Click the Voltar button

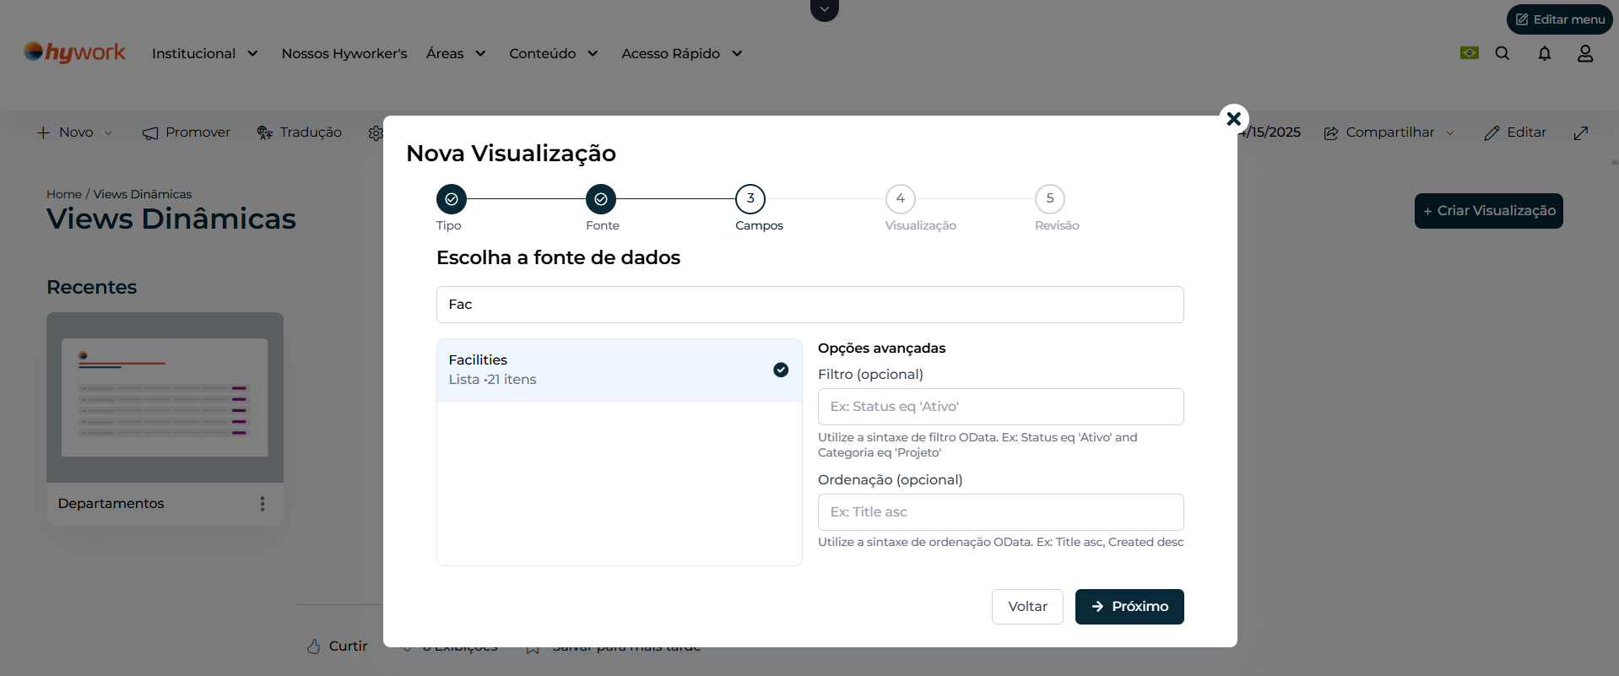pos(1027,607)
